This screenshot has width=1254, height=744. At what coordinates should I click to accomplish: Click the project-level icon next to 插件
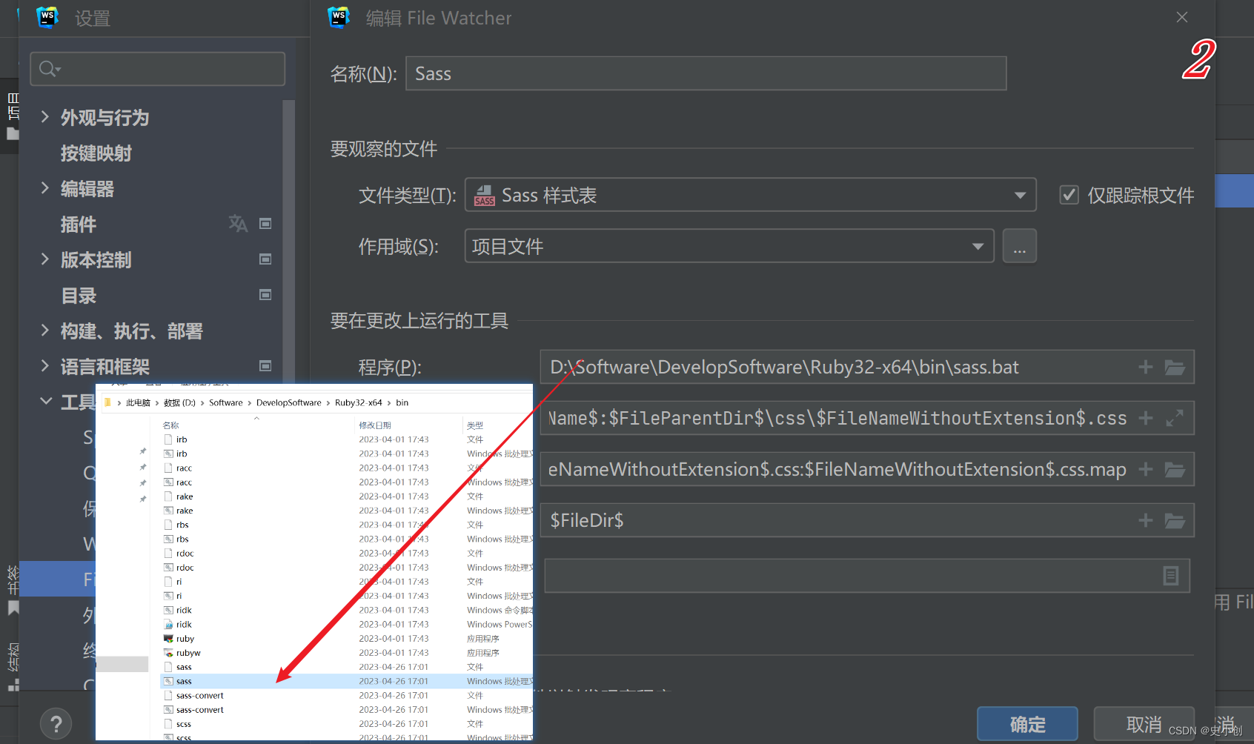265,223
